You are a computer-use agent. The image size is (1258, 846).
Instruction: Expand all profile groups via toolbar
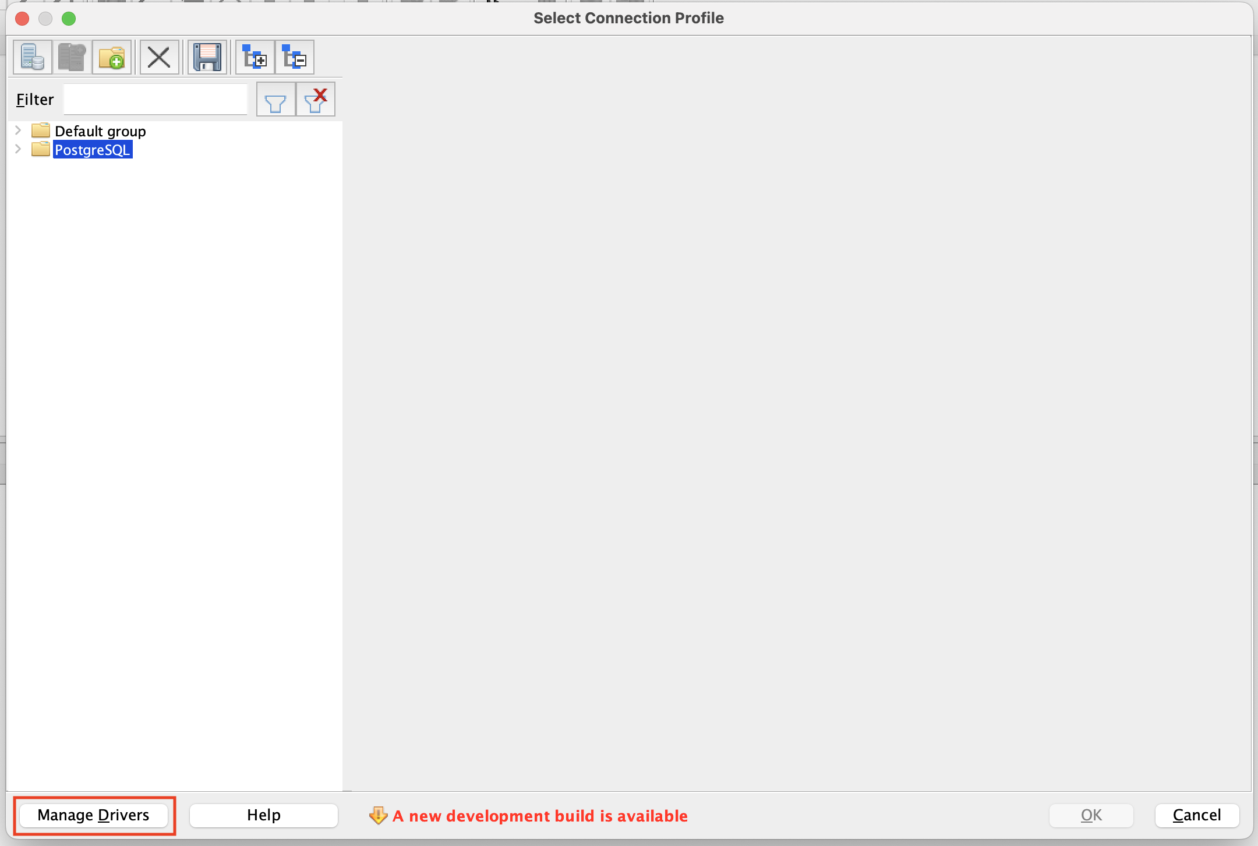[255, 57]
